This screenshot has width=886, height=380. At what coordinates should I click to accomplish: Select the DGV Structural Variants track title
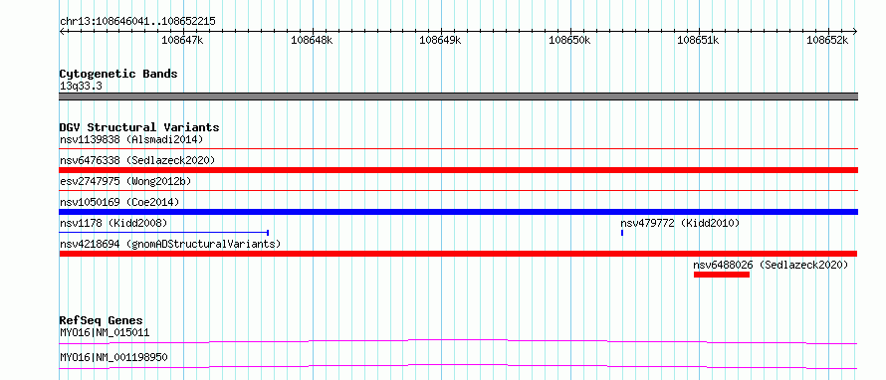(x=139, y=127)
